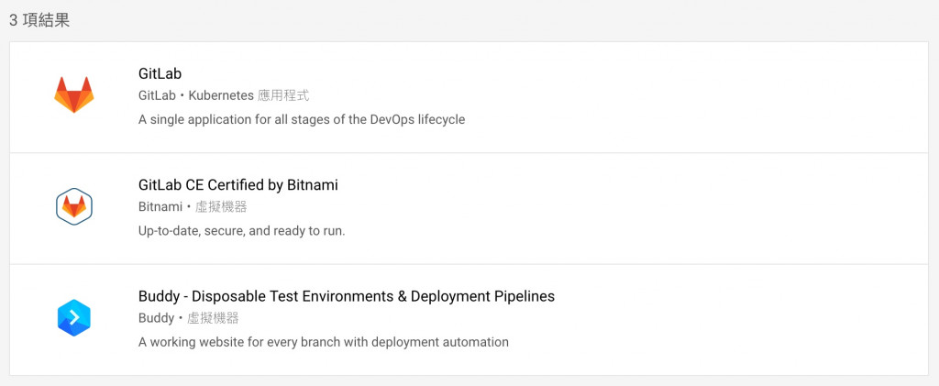Click the Bitnami hexagon GitLab CE logo
The image size is (939, 386).
point(73,206)
